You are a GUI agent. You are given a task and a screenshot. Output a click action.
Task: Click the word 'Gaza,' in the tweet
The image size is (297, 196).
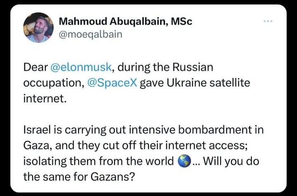click(38, 145)
